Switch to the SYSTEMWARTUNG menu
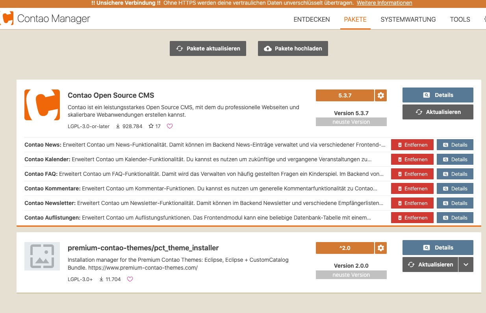The height and width of the screenshot is (313, 486). pyautogui.click(x=408, y=19)
